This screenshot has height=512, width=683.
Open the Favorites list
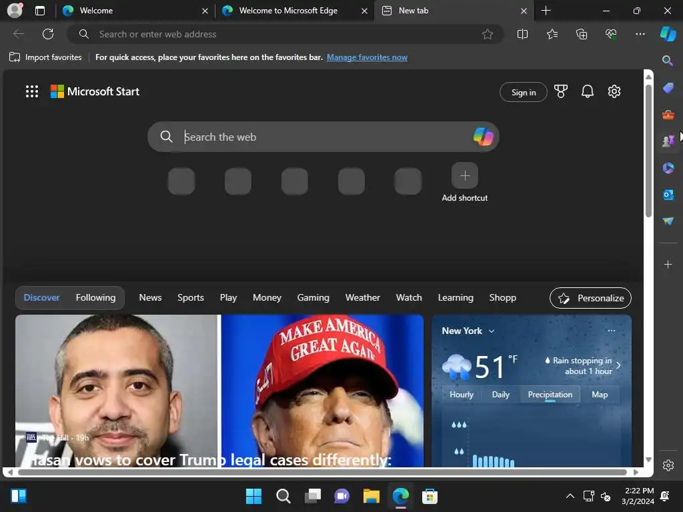click(552, 34)
